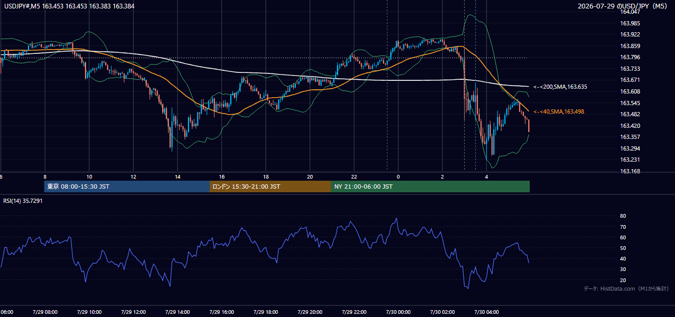Click the データ: HistData.com source credit
The width and height of the screenshot is (675, 317).
tap(626, 288)
